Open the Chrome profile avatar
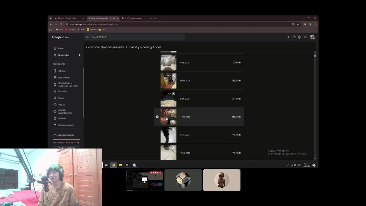The image size is (366, 206). (310, 24)
